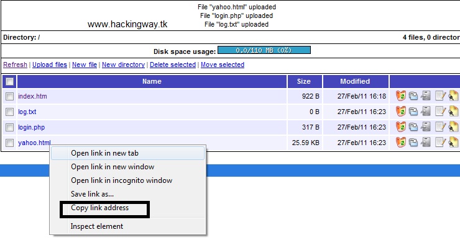Click the 27/Feb/11 16:18 modified date
The height and width of the screenshot is (248, 460).
[362, 96]
